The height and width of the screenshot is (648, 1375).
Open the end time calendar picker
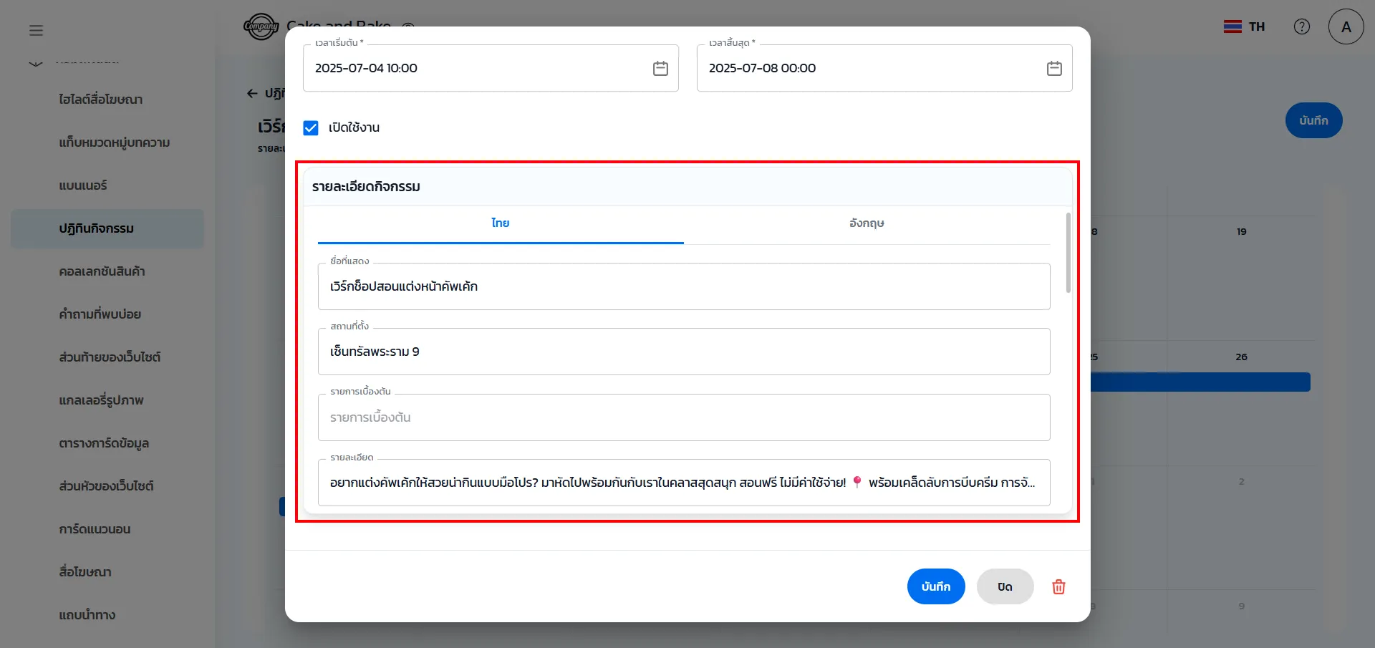[1054, 68]
